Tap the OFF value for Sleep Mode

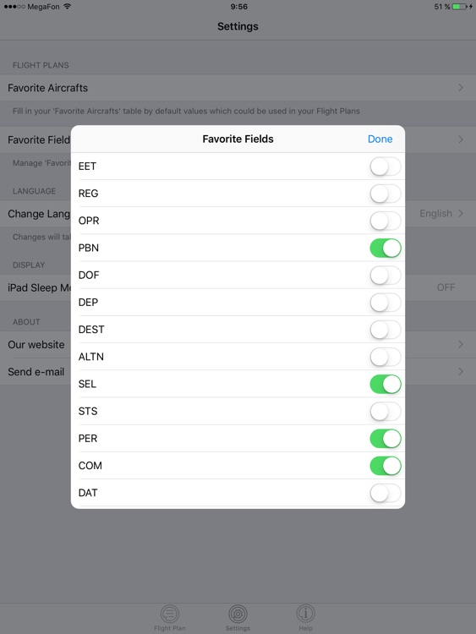(446, 287)
